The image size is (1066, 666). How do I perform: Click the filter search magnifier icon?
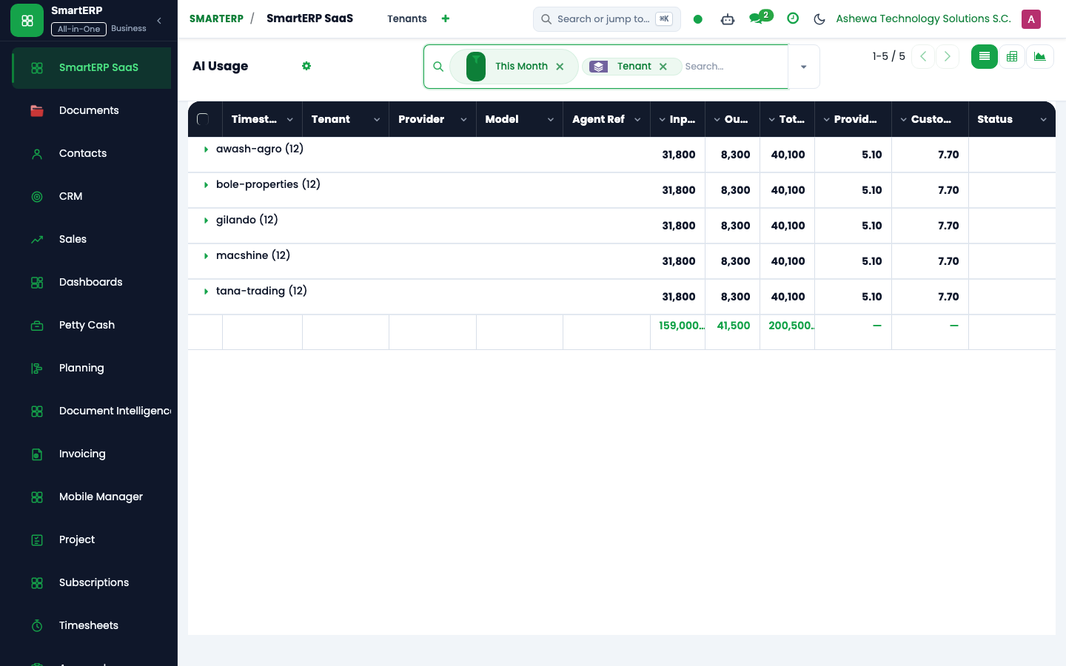pos(438,67)
